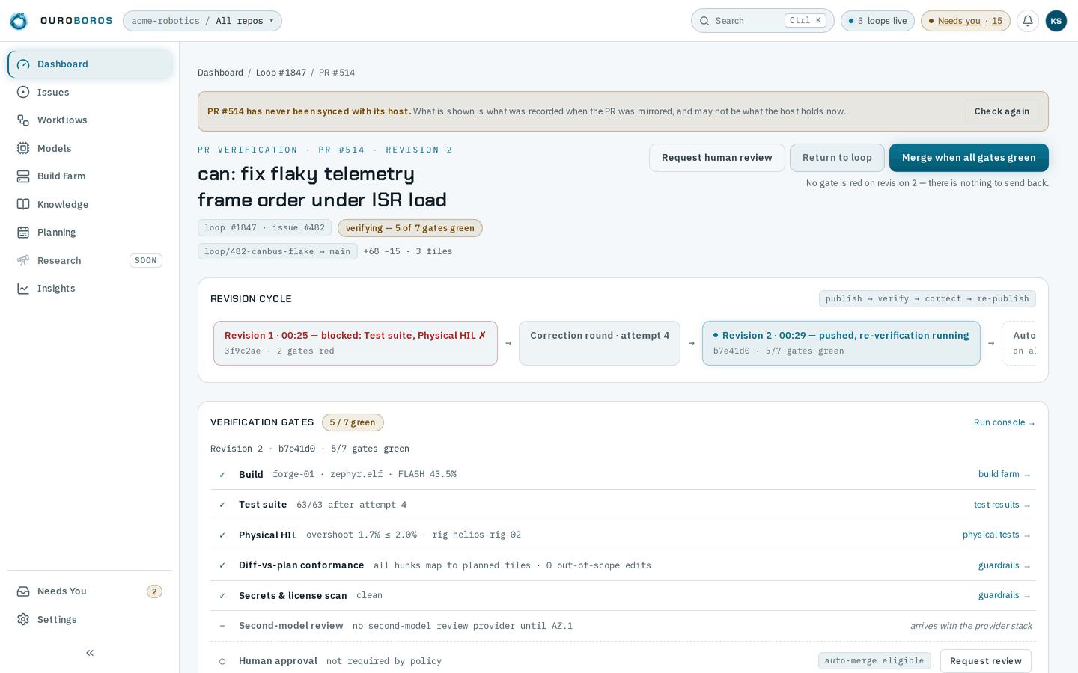Screen dimensions: 1078x673
Task: Click the Knowledge book icon
Action: click(23, 204)
